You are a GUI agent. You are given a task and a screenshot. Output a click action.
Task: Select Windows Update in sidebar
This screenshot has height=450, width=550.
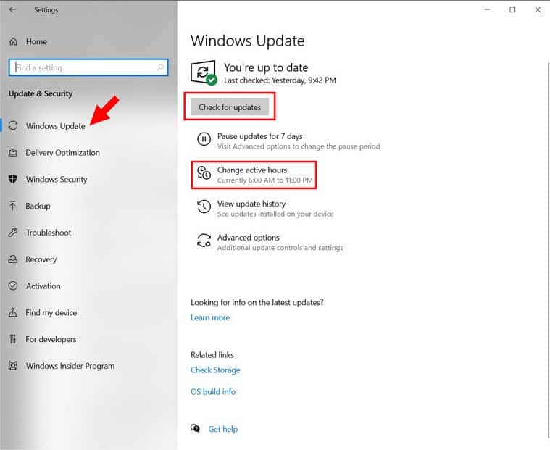click(55, 126)
